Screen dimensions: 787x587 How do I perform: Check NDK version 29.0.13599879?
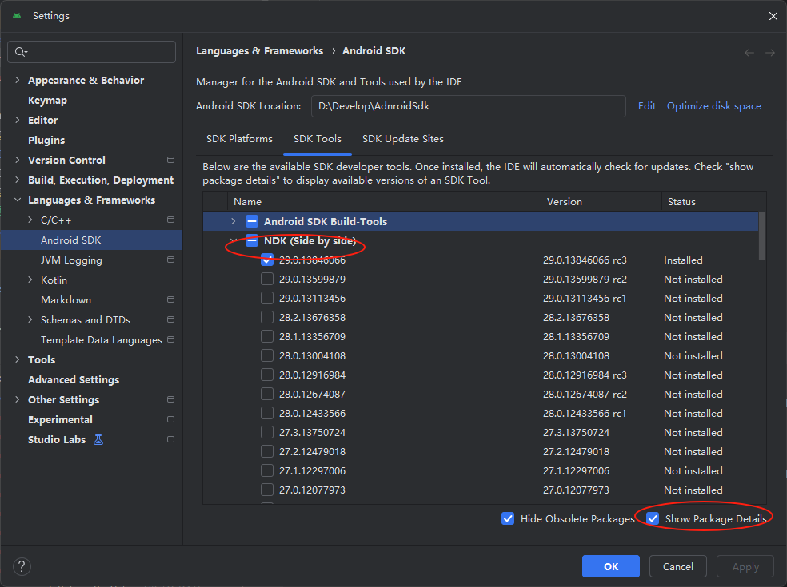[x=267, y=279]
